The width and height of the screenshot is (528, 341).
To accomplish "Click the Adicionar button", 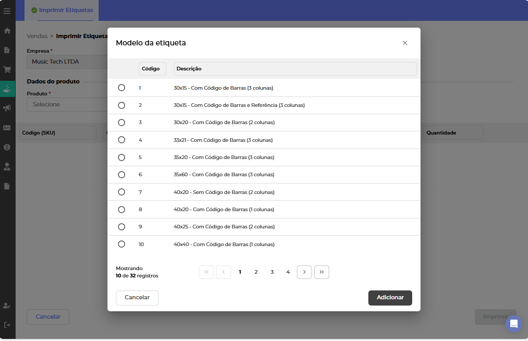I will click(390, 298).
